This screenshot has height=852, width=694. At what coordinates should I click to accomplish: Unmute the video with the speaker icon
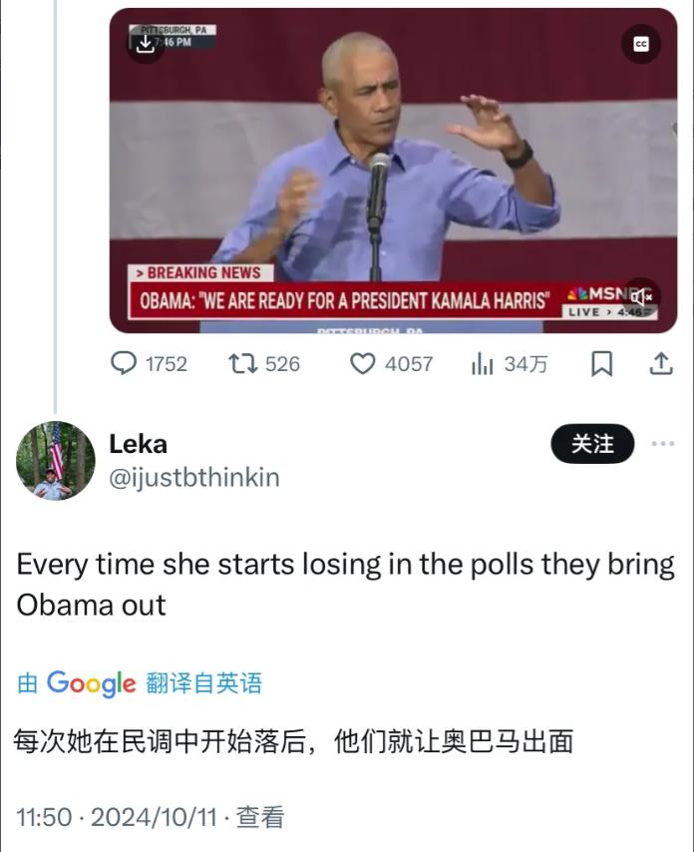641,296
